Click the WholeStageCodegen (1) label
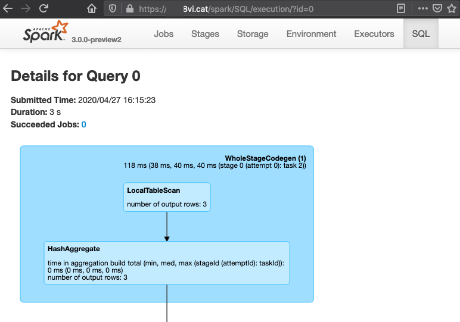This screenshot has height=322, width=460. coord(266,158)
